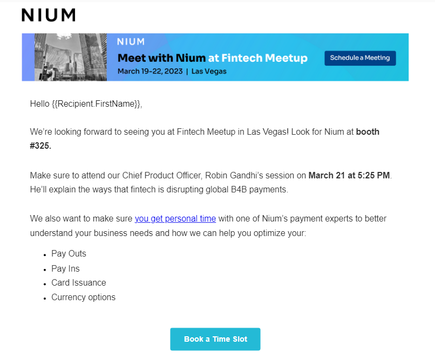The image size is (435, 360).
Task: Click the NIUM logo at top left
Action: [x=48, y=15]
